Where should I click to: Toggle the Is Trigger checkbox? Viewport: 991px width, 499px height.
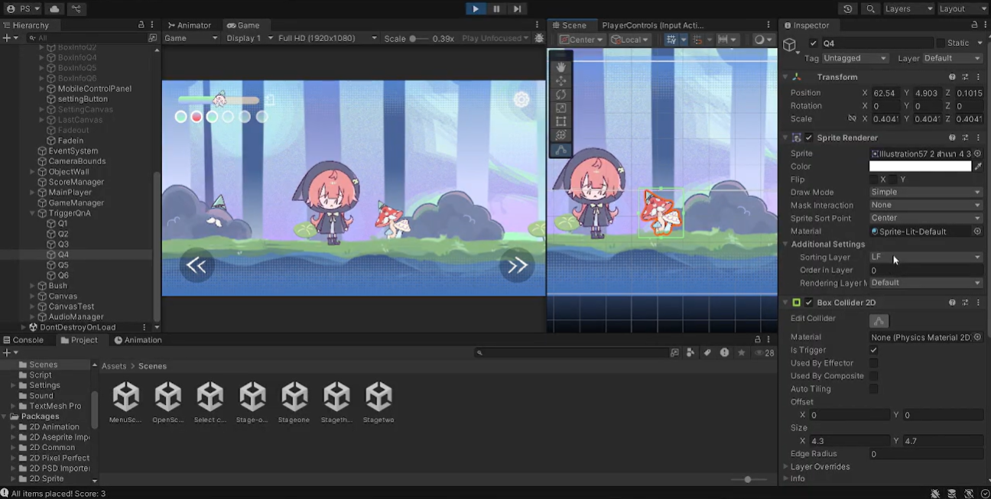point(873,350)
